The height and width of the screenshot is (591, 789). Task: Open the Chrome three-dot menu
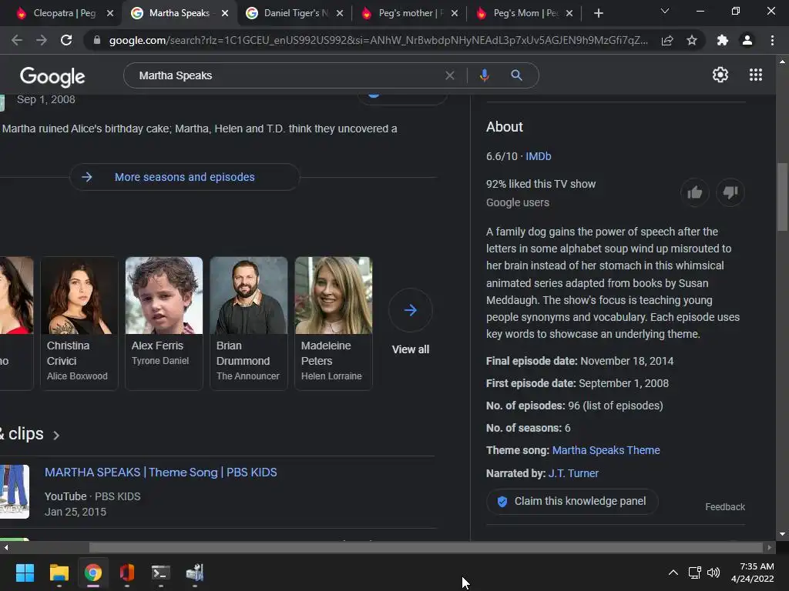[x=772, y=40]
